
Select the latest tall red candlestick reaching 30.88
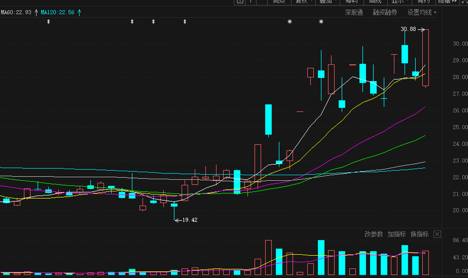click(426, 58)
